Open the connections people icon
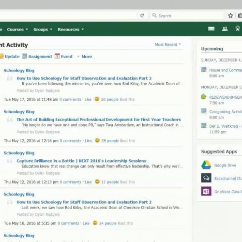Viewport: 242px width, 242px height. [225, 29]
